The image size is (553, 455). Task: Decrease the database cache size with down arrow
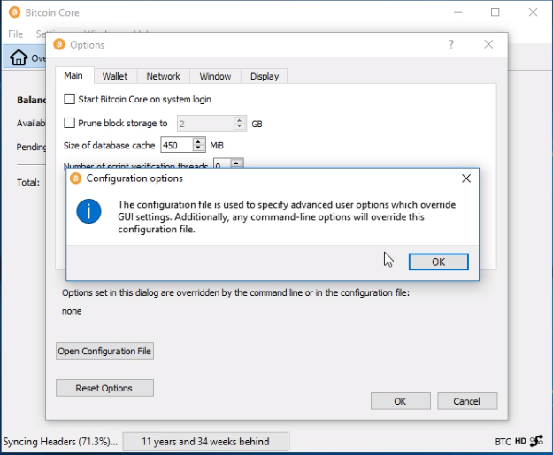pos(198,148)
